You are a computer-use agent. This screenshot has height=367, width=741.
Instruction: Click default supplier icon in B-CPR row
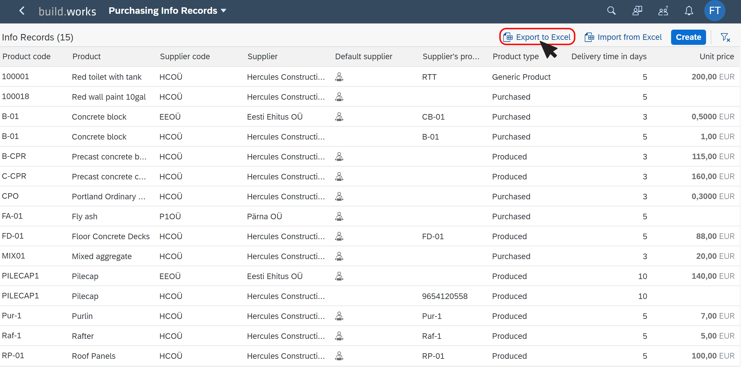pyautogui.click(x=339, y=157)
